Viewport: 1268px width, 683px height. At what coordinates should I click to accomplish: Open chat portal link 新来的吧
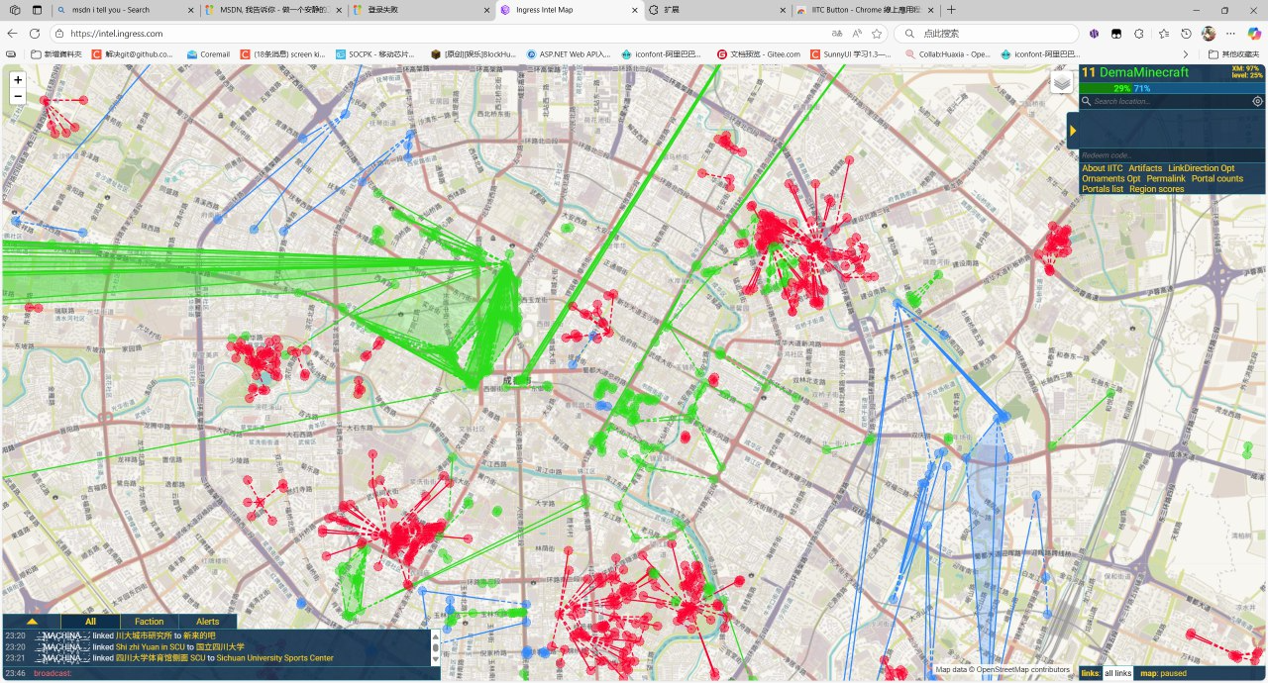(198, 634)
